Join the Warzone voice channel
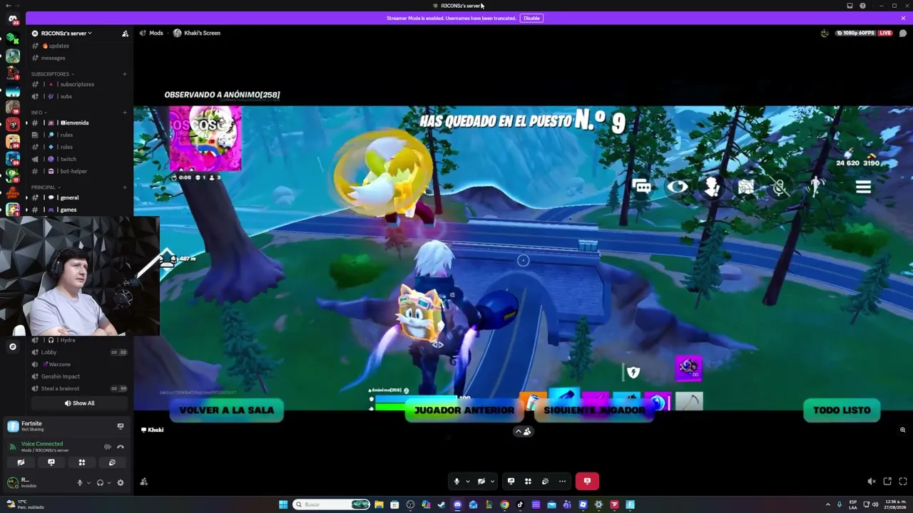This screenshot has height=513, width=913. point(80,364)
